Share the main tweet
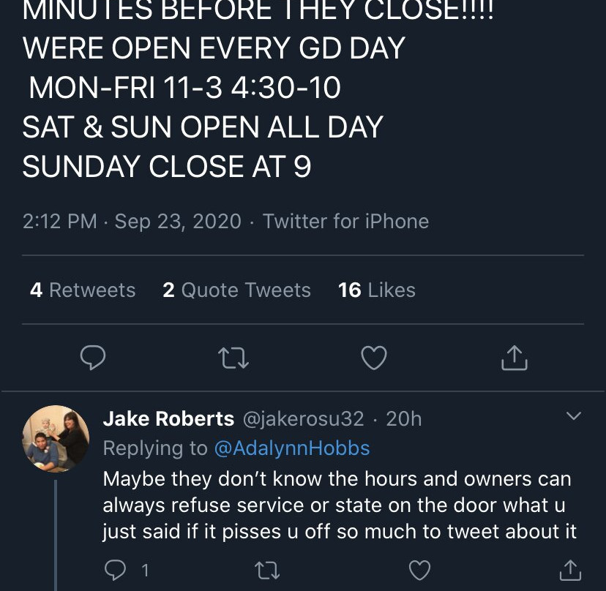Viewport: 606px width, 591px height. click(x=515, y=358)
